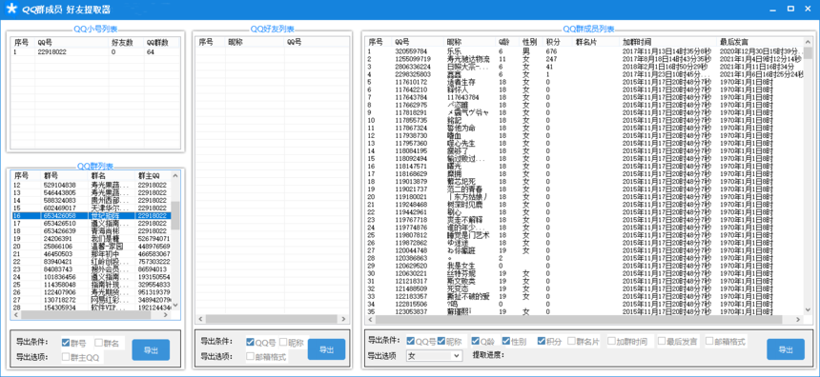
Task: Enable 邮箱格式 checkbox under friend list
Action: pyautogui.click(x=251, y=357)
